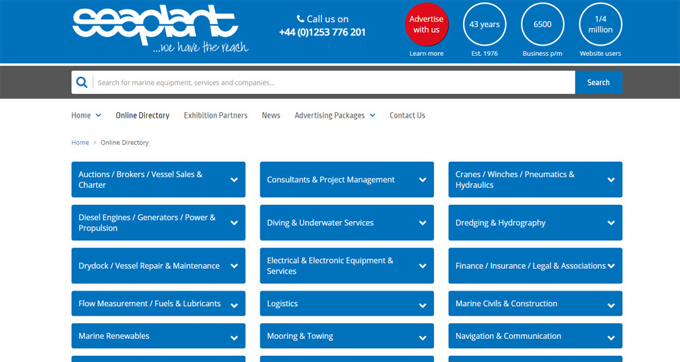This screenshot has height=362, width=680.
Task: Click the Website users caption
Action: (600, 53)
